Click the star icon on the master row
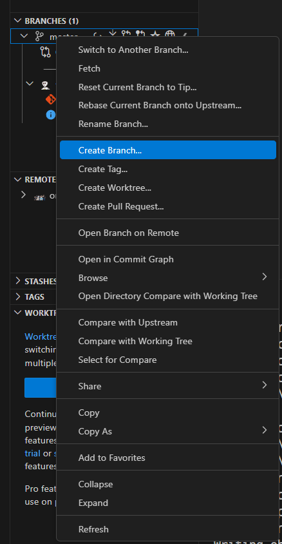282x544 pixels. (x=156, y=34)
